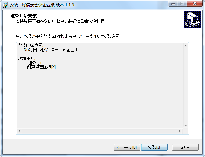
Task: Click the down arrow of the summary scrollbar
Action: click(186, 126)
